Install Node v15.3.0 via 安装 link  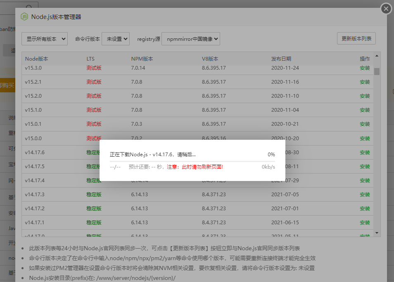coord(365,68)
